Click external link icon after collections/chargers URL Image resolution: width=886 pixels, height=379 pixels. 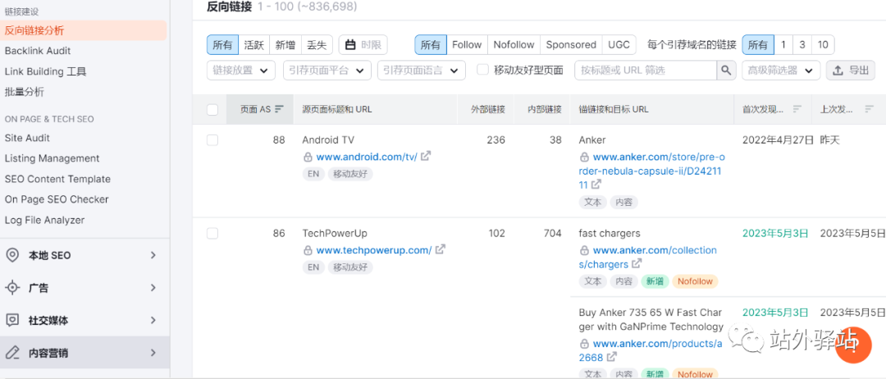(637, 263)
